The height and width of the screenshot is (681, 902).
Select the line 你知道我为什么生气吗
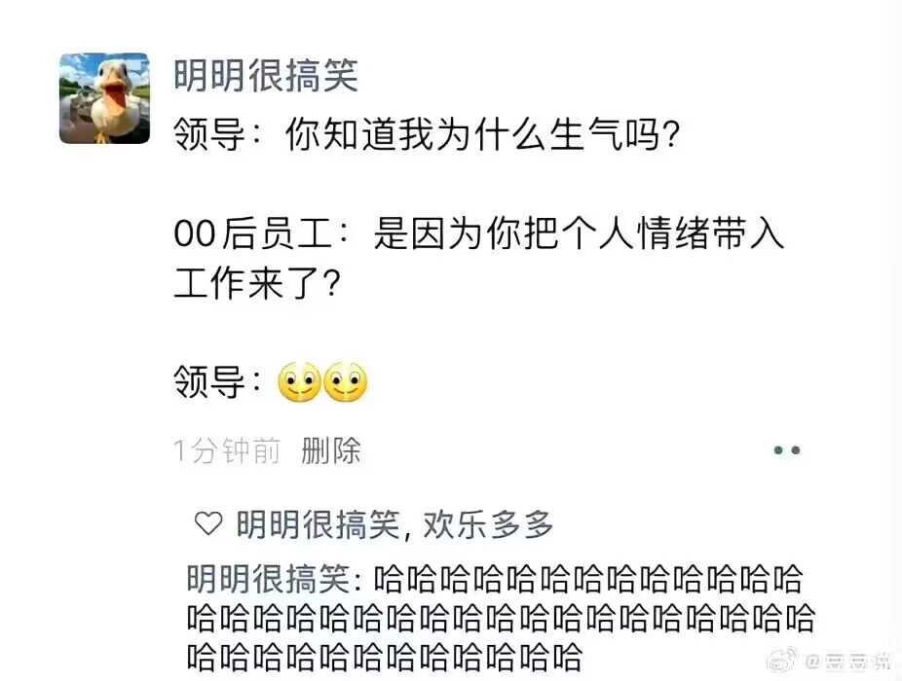[x=482, y=135]
